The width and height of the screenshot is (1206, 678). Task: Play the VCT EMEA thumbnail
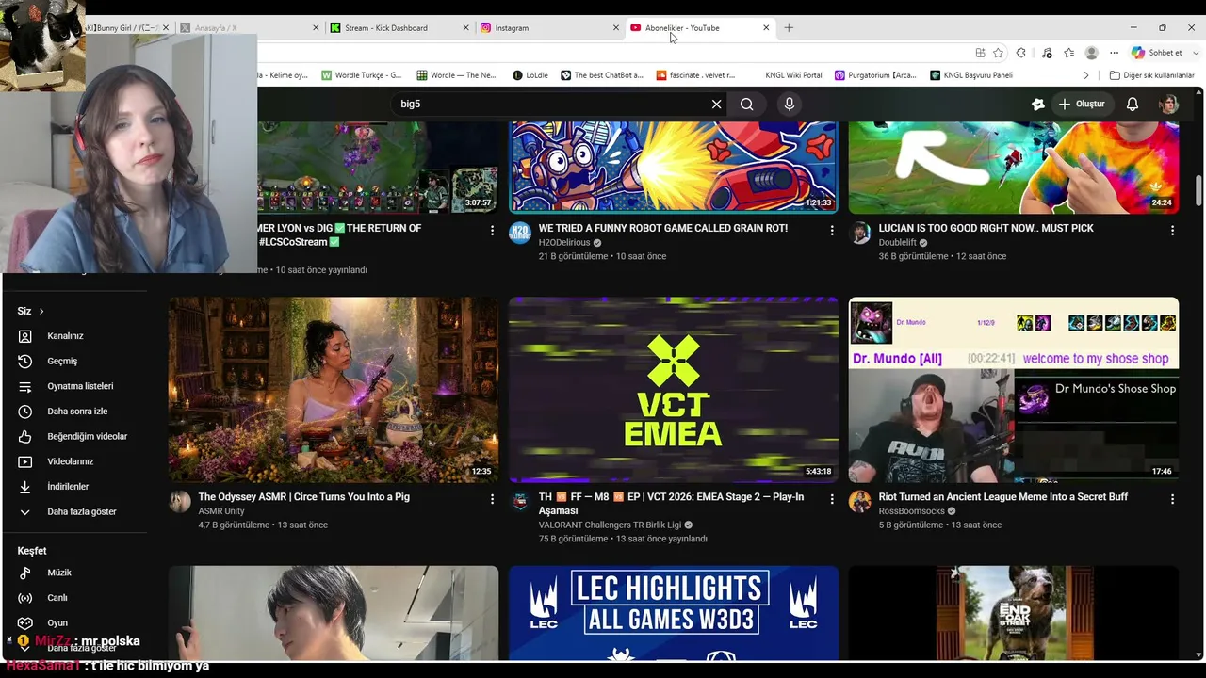[x=674, y=390]
